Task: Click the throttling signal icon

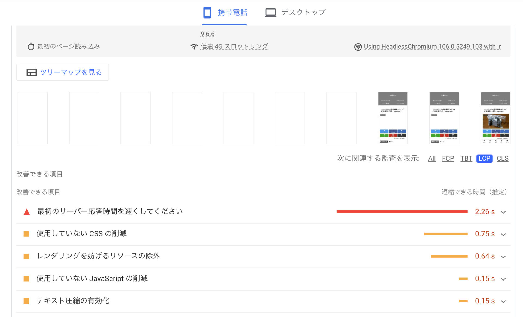Action: 194,47
